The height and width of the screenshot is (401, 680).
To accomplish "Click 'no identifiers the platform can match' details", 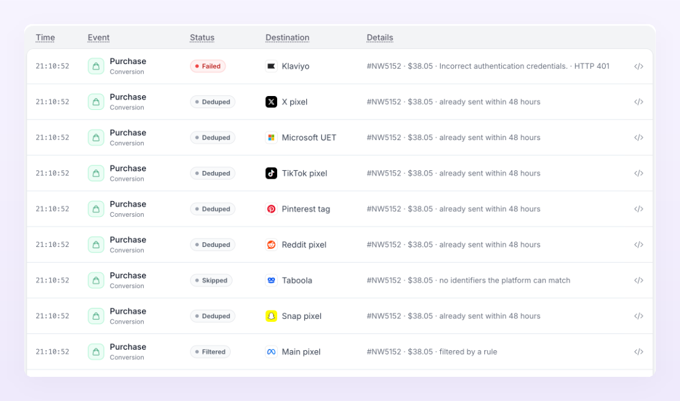I will [505, 280].
